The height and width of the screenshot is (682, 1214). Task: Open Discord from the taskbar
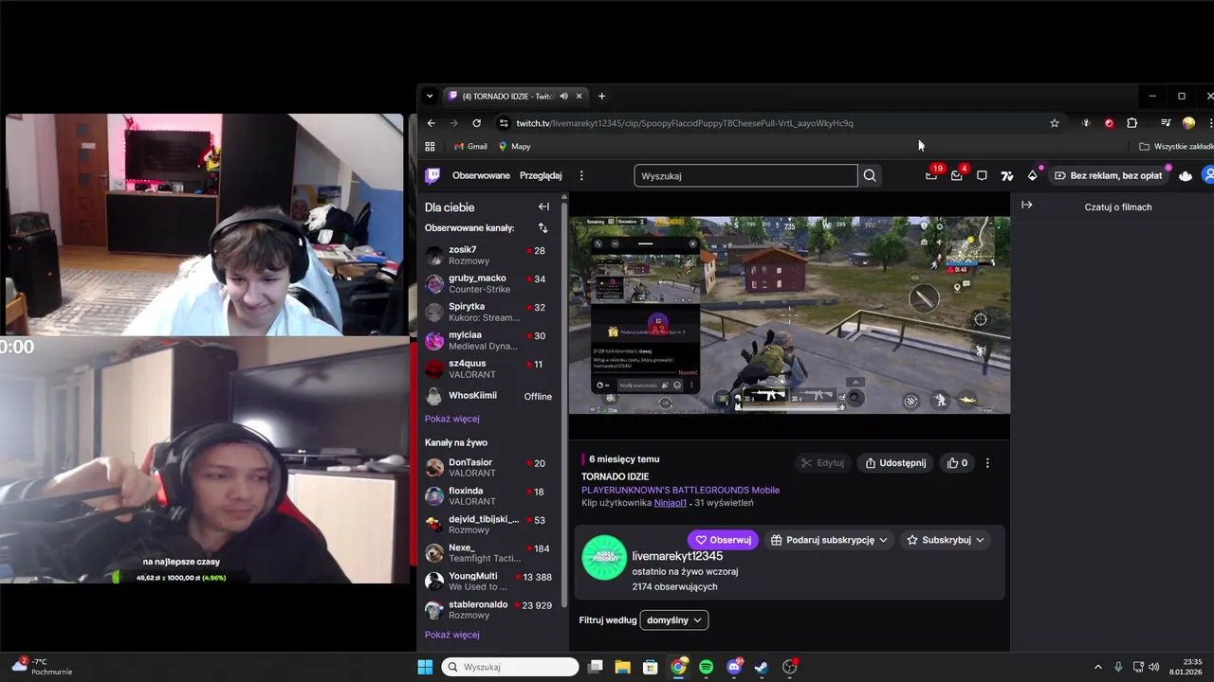734,667
